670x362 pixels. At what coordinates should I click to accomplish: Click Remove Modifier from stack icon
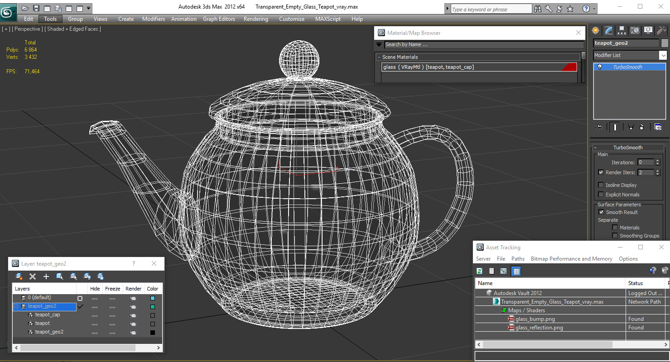641,127
